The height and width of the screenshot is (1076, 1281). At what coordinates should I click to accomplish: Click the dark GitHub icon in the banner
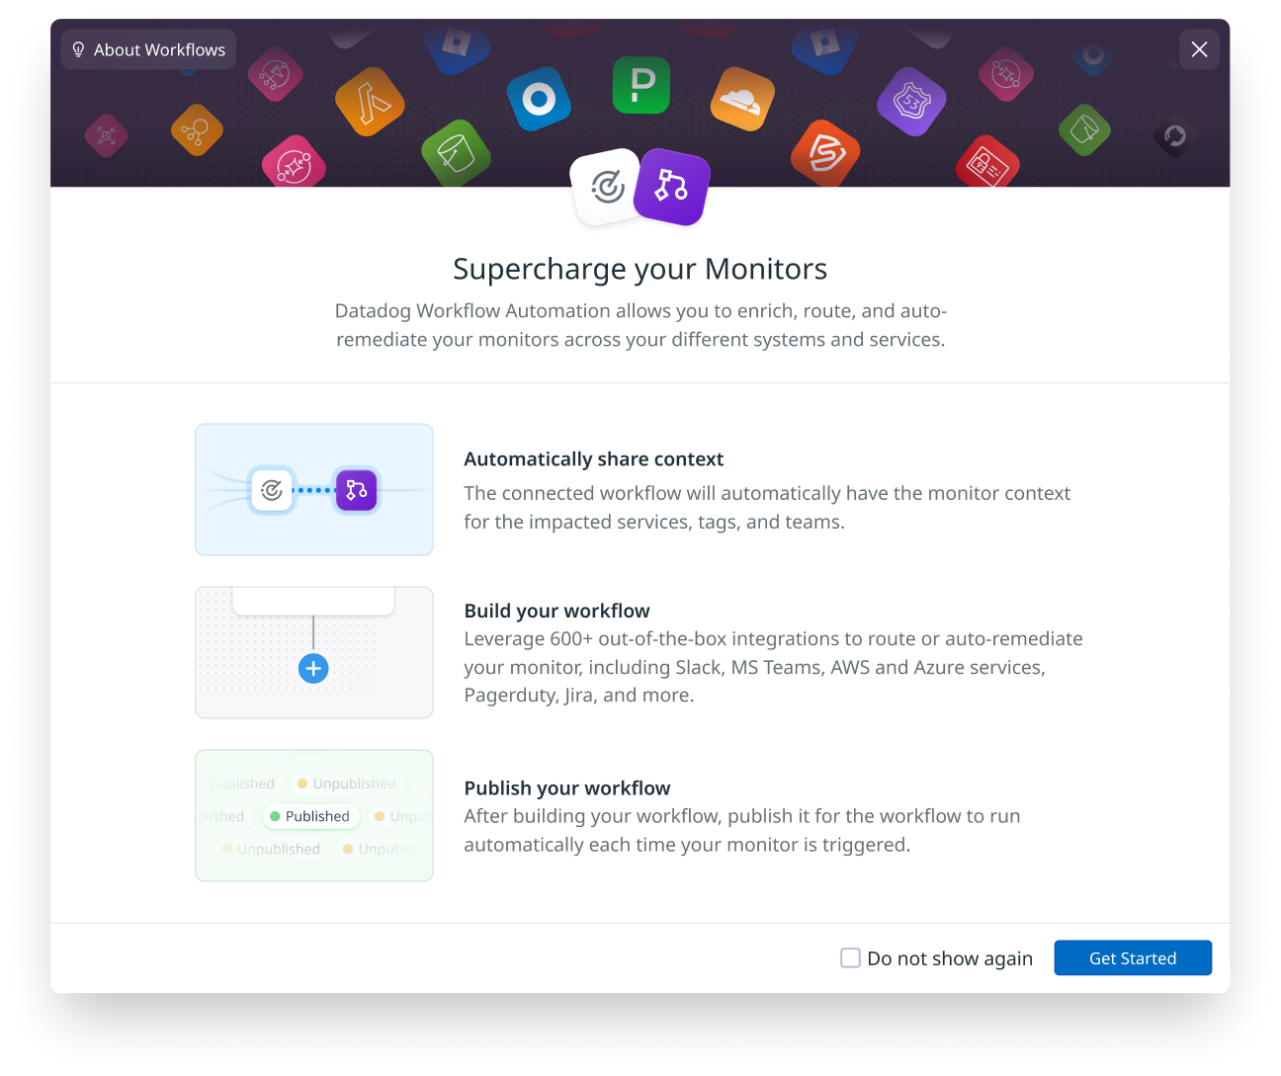1174,135
